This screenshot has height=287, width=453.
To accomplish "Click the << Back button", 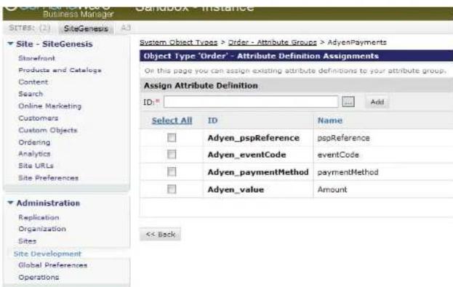I will 161,234.
